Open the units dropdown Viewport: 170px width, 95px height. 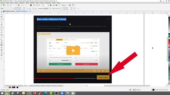point(50,8)
